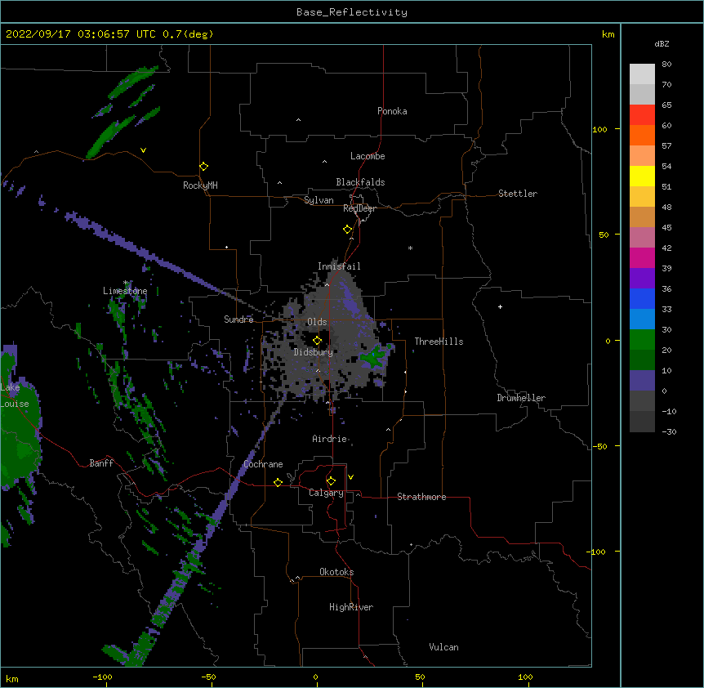Pick the light gray 70-80 dBZ swatch

[642, 74]
